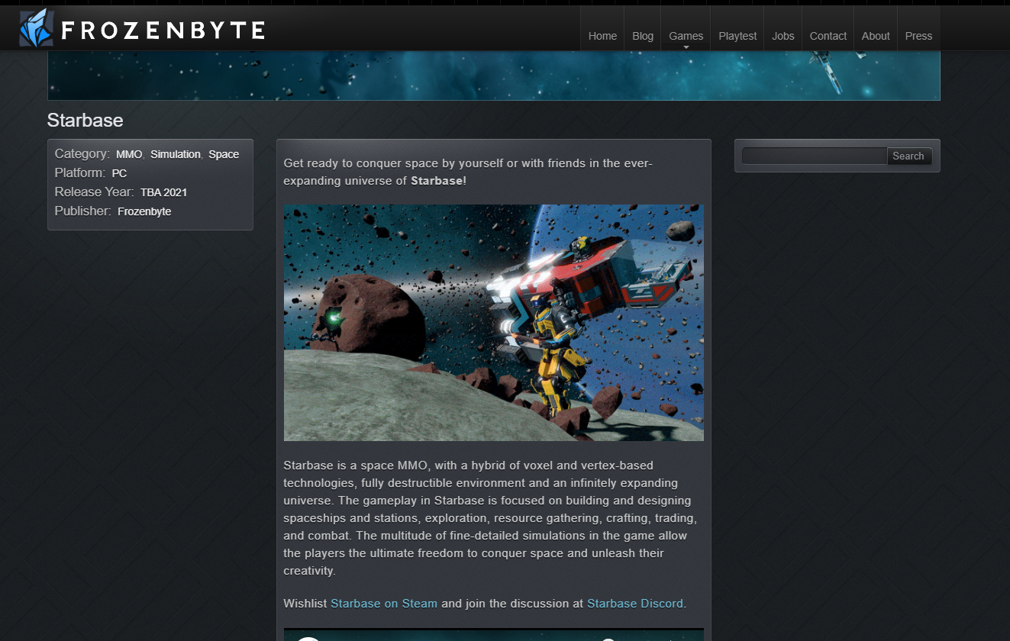Select the Simulation category link
Viewport: 1010px width, 641px height.
[175, 154]
